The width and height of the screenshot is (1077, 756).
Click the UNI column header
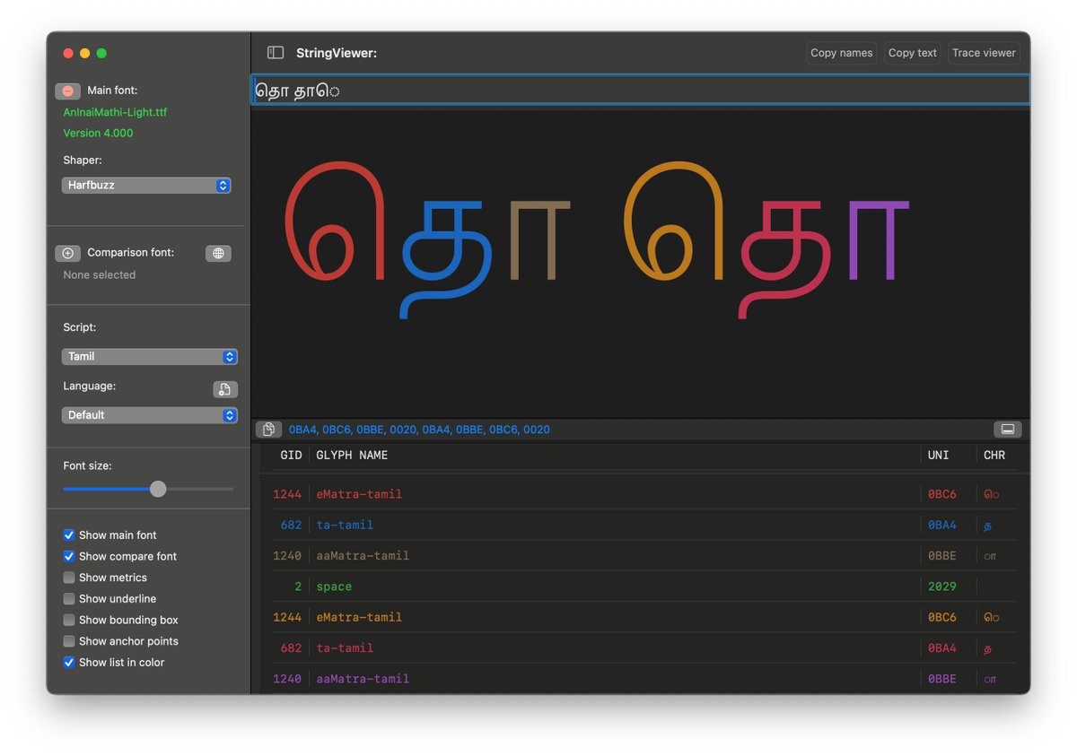(938, 456)
